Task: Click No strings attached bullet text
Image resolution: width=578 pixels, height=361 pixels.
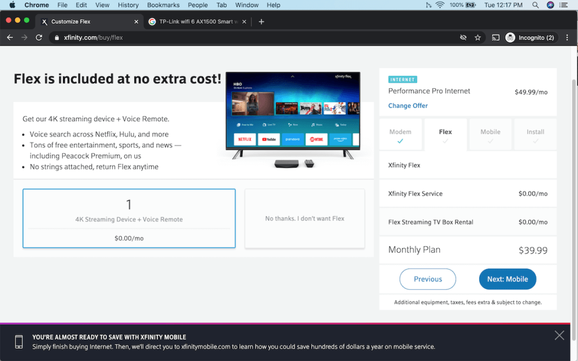Action: tap(94, 167)
